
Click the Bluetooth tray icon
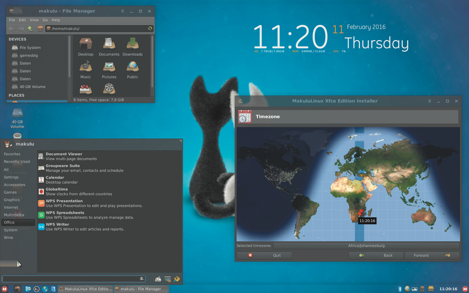coord(400,289)
